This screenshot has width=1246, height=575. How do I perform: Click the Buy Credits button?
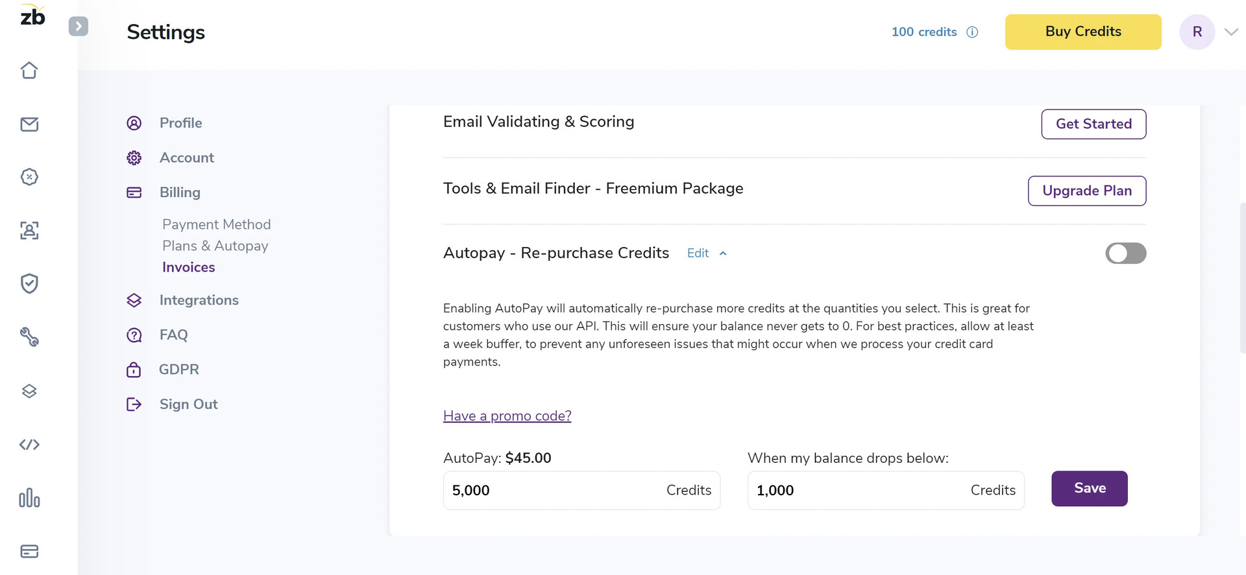click(x=1082, y=31)
